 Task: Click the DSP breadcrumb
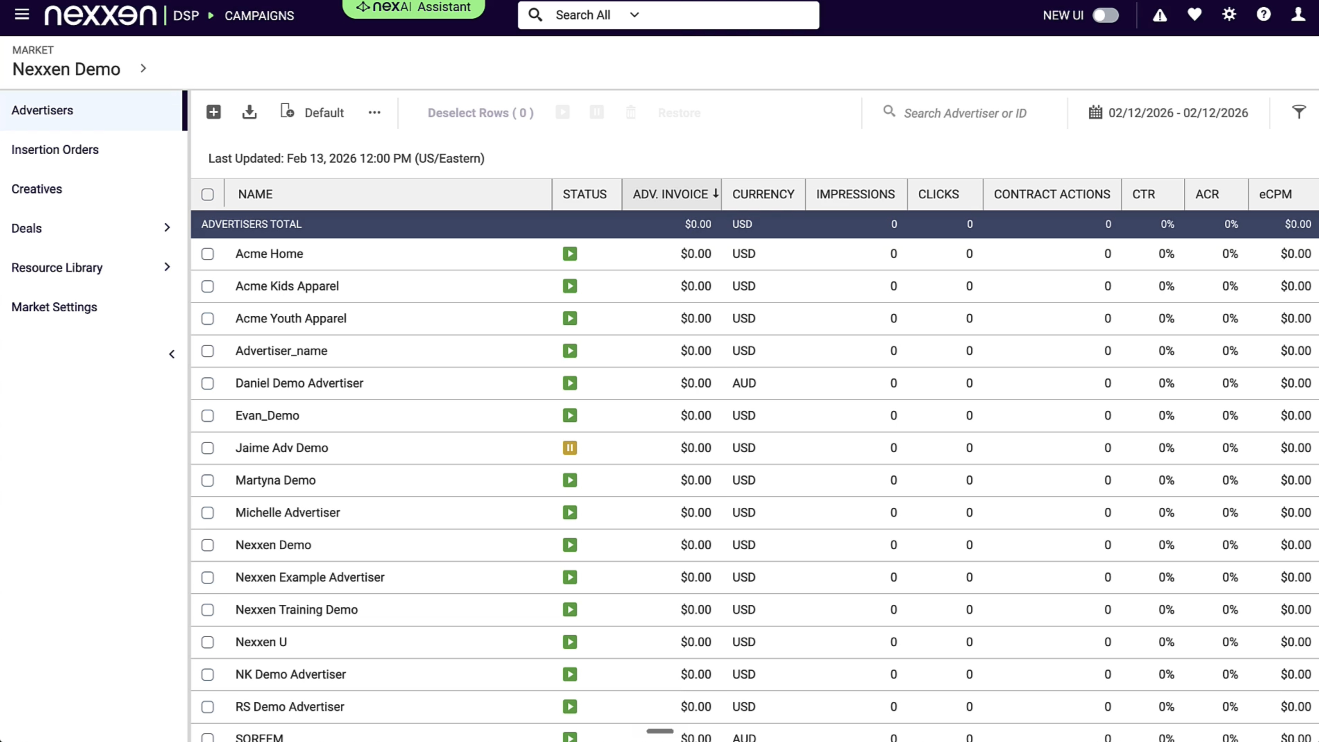click(186, 16)
